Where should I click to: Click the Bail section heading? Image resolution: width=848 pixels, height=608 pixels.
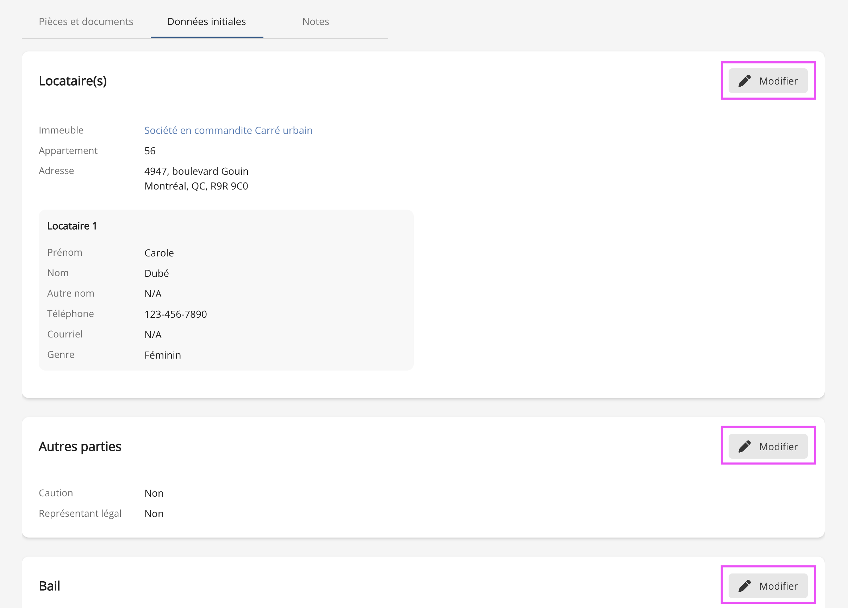49,586
